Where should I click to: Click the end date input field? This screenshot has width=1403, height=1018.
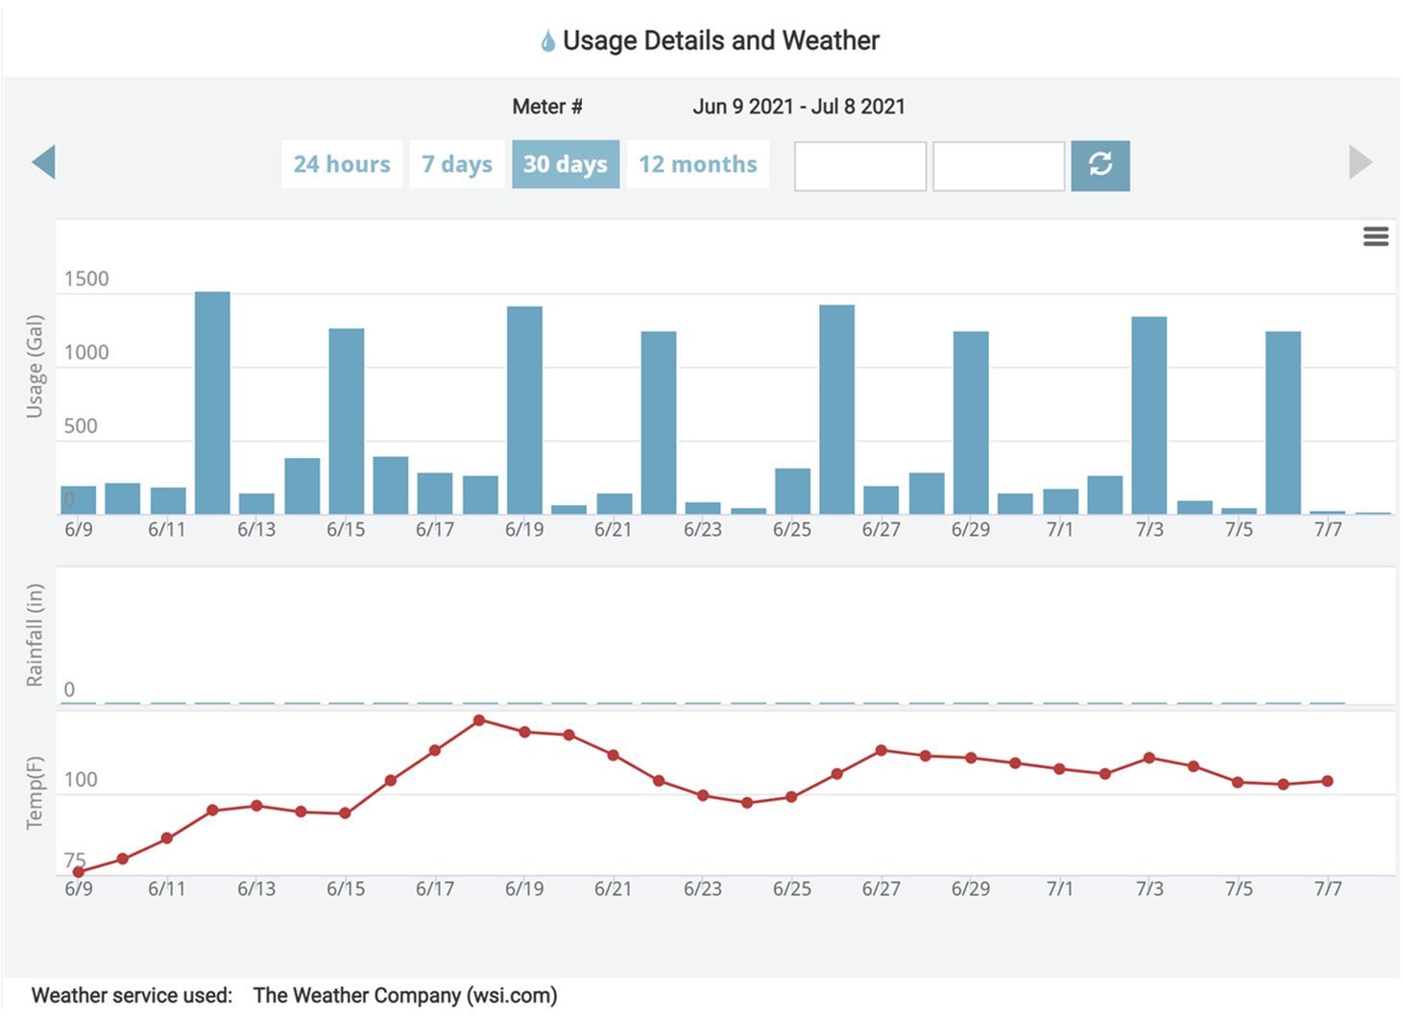point(998,164)
